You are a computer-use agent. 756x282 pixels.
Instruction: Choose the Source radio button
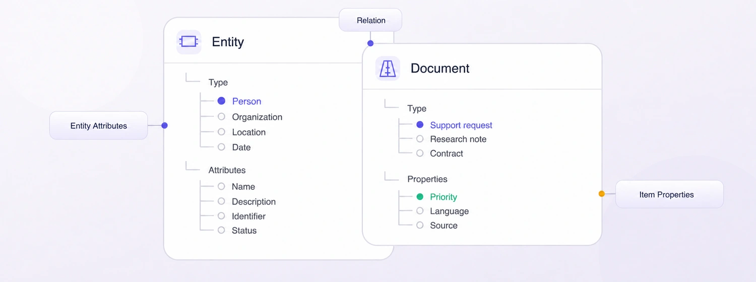click(420, 225)
